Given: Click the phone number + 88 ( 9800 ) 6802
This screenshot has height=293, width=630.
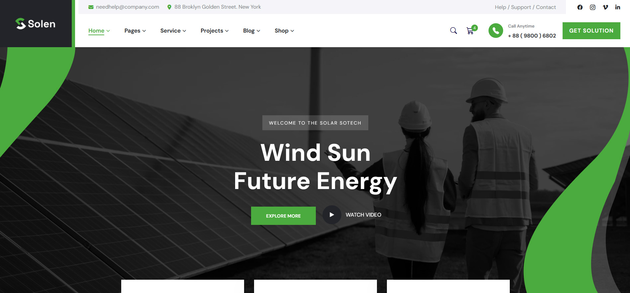Looking at the screenshot, I should (532, 36).
